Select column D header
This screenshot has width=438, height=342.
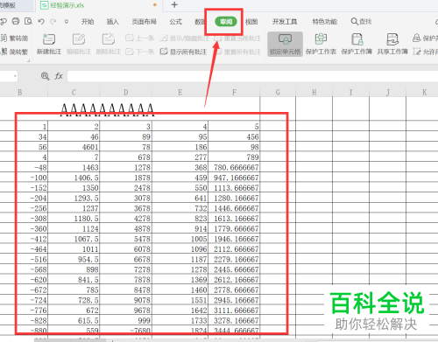[x=125, y=93]
